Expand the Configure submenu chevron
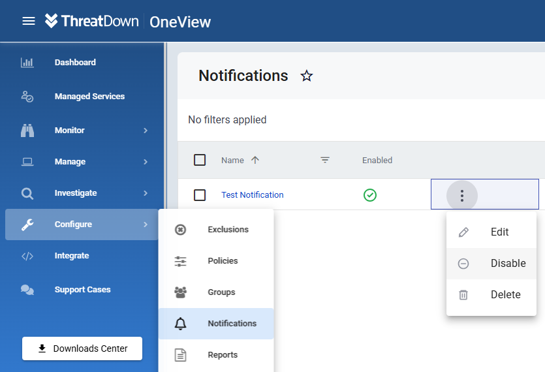545x372 pixels. (146, 225)
